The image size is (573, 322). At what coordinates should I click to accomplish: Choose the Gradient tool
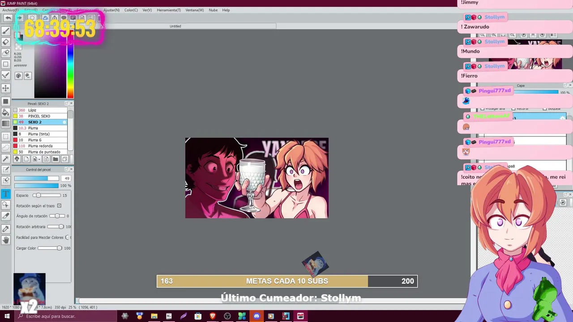tap(6, 123)
